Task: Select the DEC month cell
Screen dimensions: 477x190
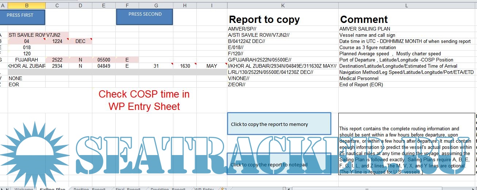Action: coord(80,41)
